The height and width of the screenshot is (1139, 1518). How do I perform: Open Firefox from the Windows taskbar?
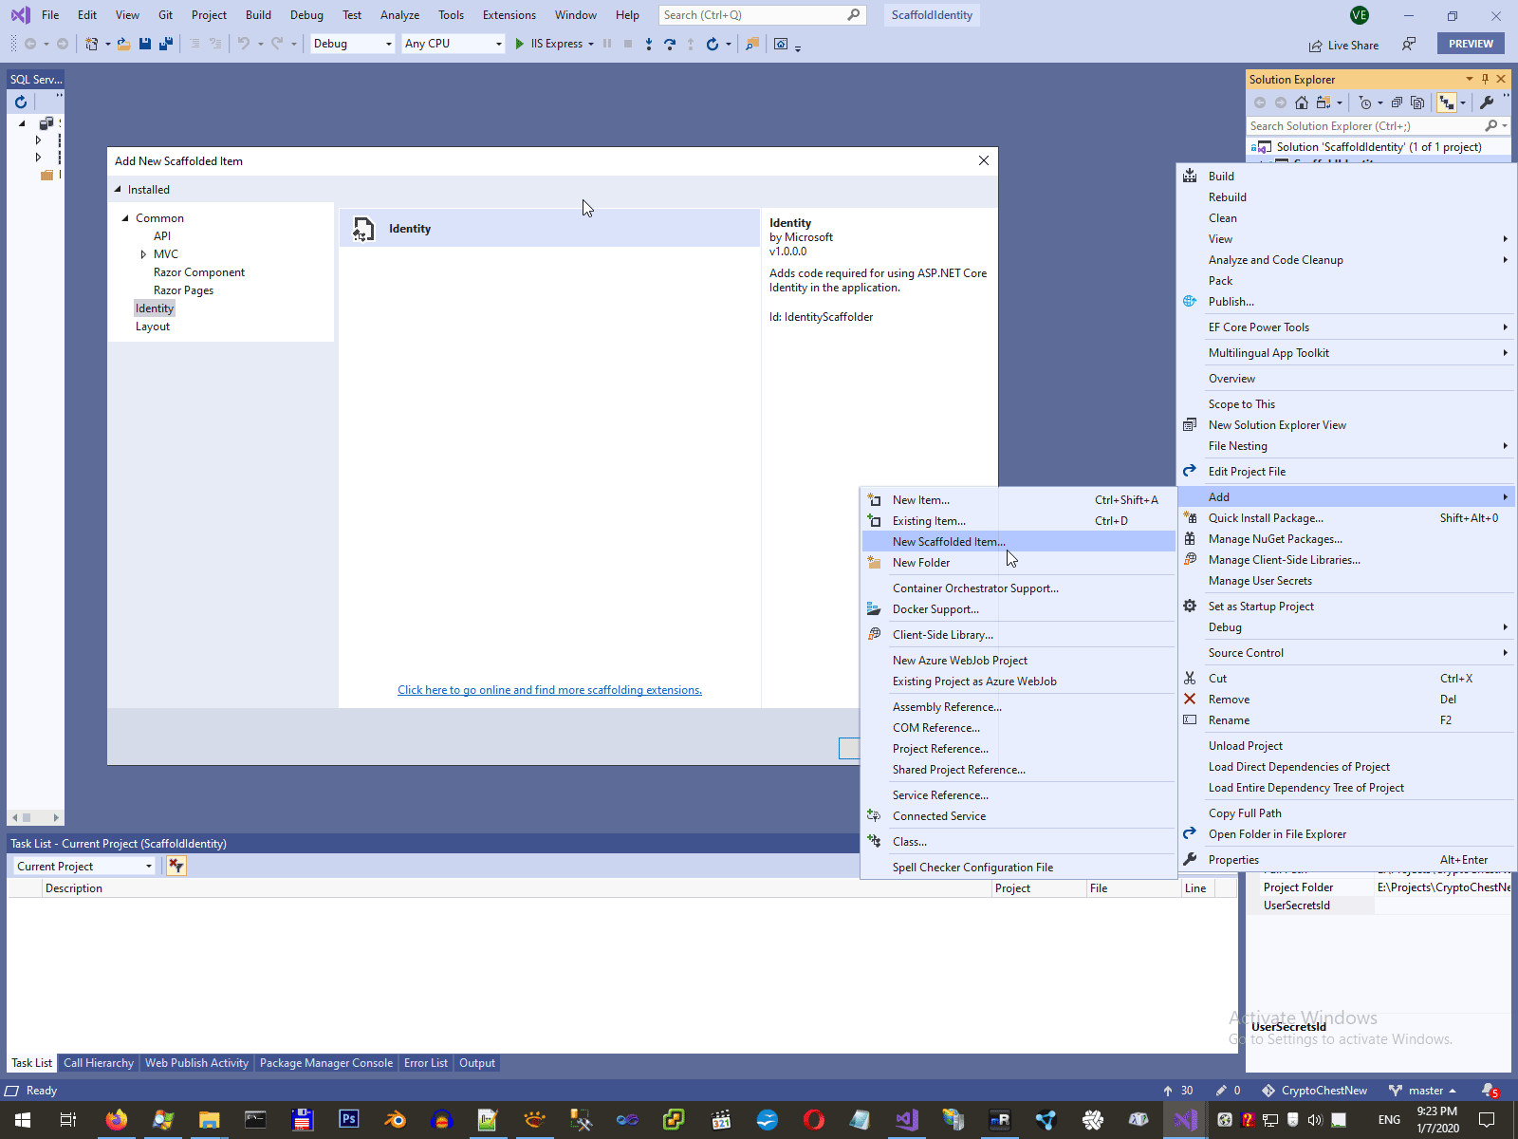pos(116,1120)
